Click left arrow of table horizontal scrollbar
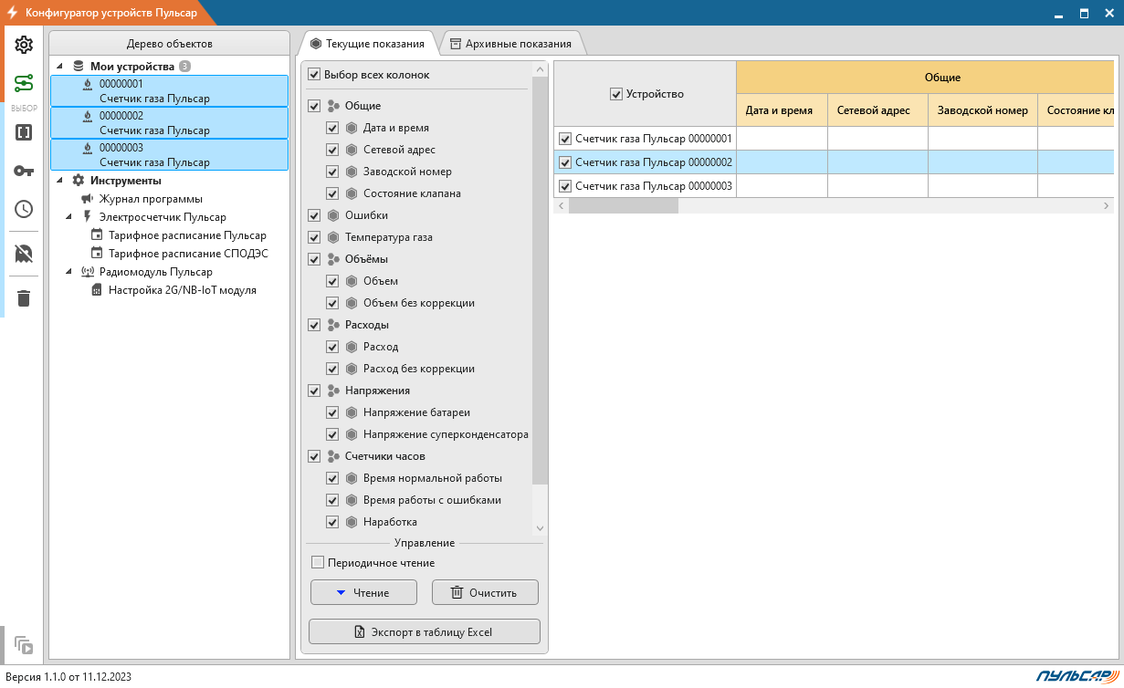 (561, 206)
